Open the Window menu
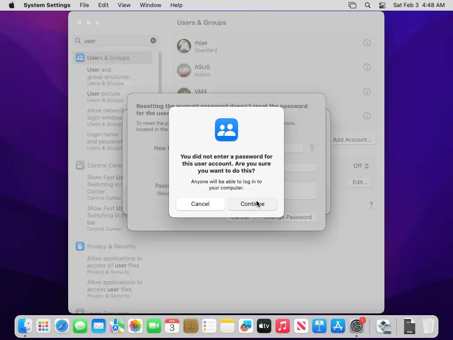Viewport: 453px width, 340px height. pos(150,5)
